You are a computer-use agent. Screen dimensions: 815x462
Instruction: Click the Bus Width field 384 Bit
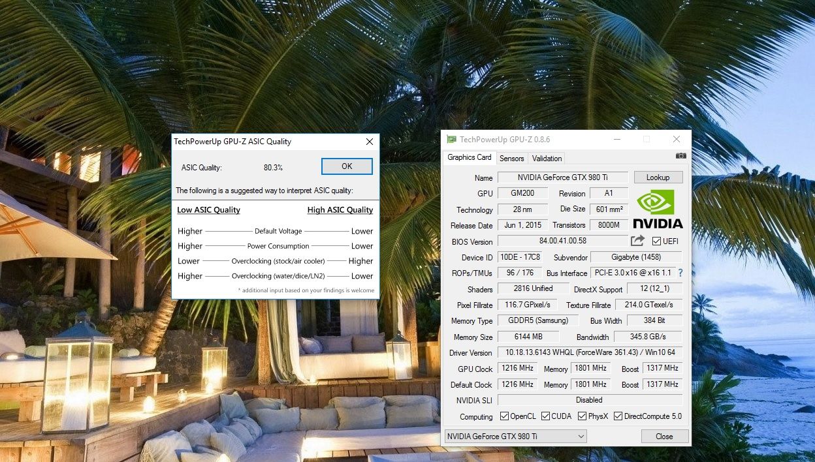(654, 320)
